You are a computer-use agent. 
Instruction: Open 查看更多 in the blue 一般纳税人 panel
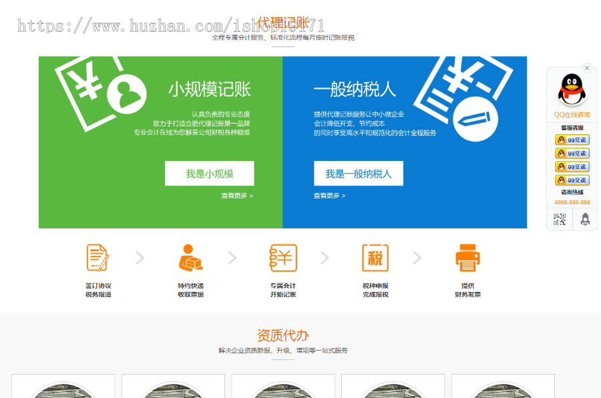[x=329, y=196]
